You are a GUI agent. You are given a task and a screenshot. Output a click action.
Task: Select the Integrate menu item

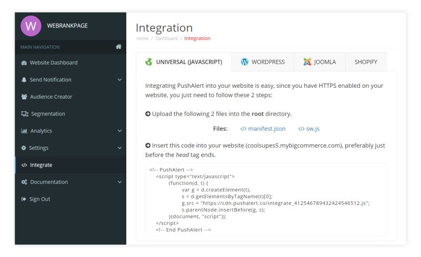71,165
